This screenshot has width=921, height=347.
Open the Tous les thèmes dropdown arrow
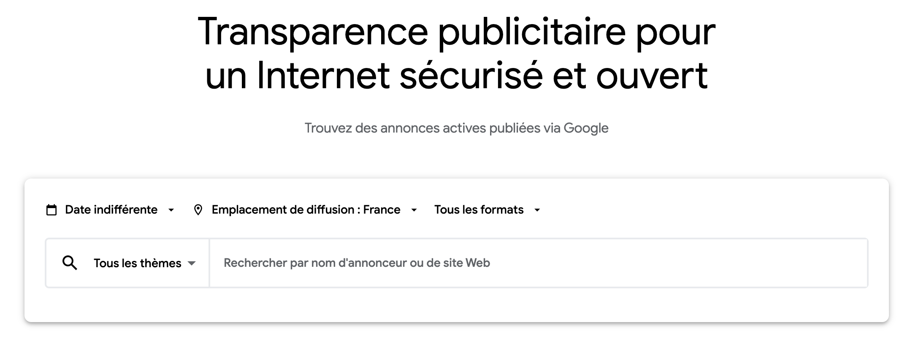[x=192, y=263]
